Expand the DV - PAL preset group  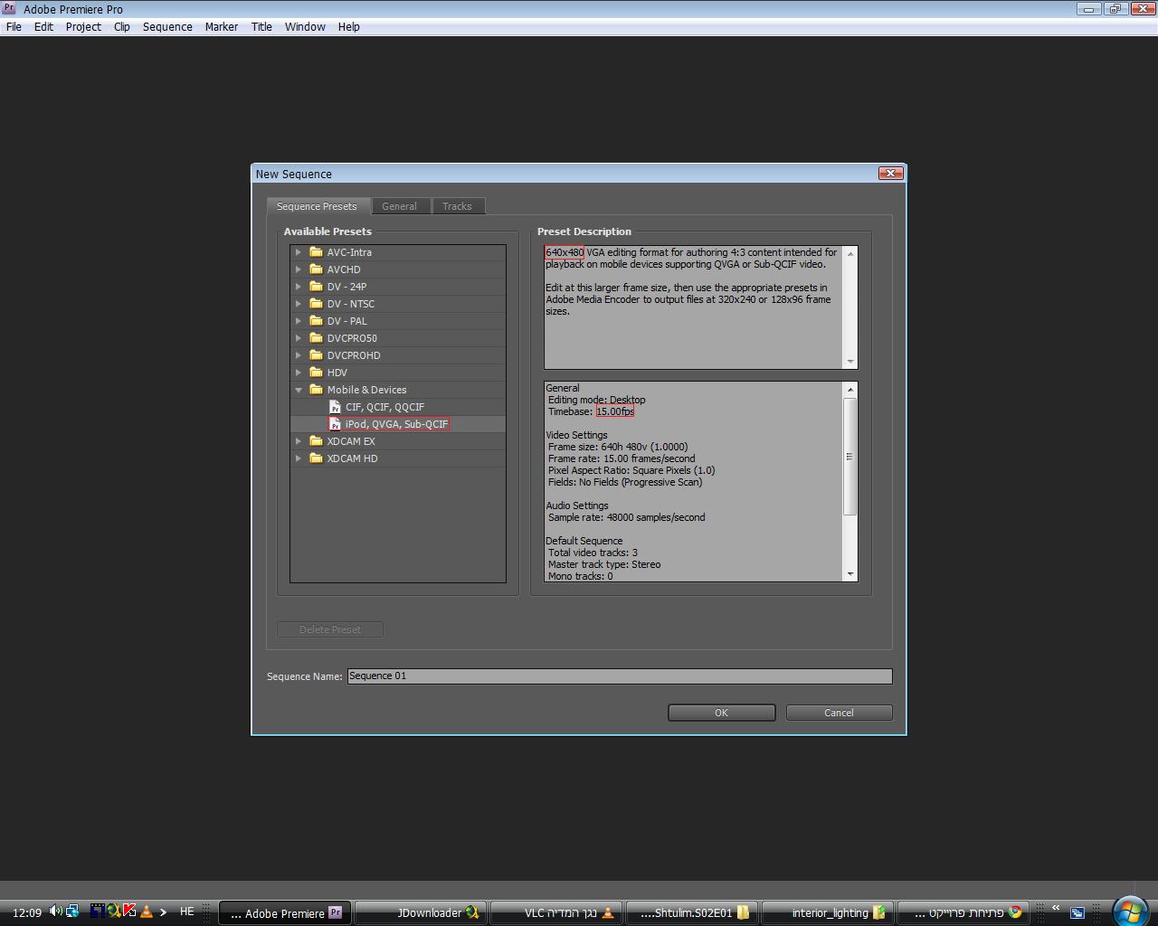click(299, 321)
